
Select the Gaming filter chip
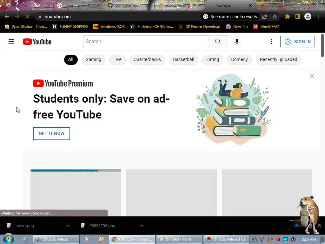point(93,59)
